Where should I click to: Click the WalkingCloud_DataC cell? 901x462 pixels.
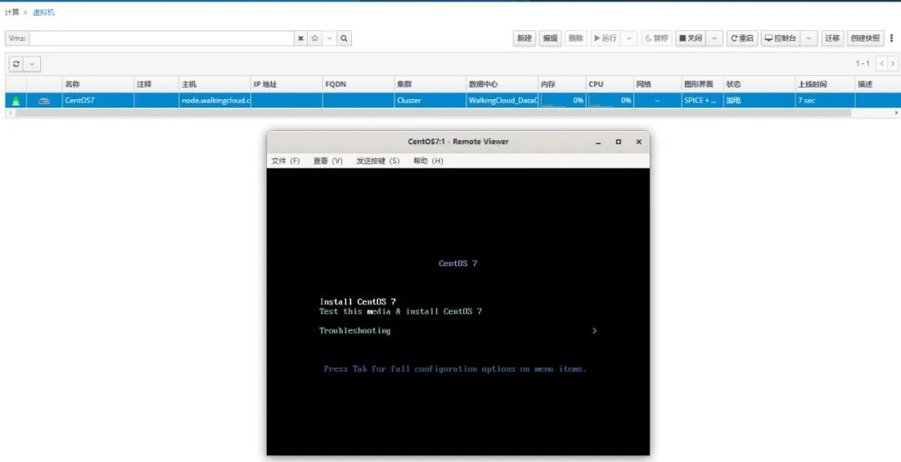[501, 101]
